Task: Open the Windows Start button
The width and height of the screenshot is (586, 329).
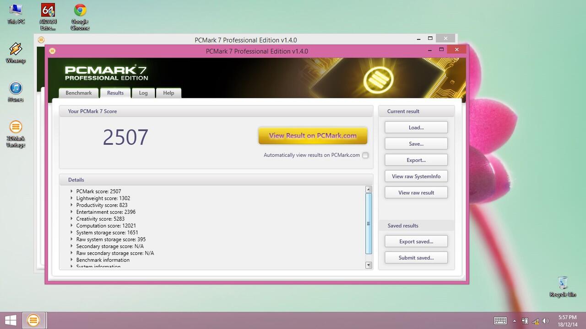Action: coord(11,320)
